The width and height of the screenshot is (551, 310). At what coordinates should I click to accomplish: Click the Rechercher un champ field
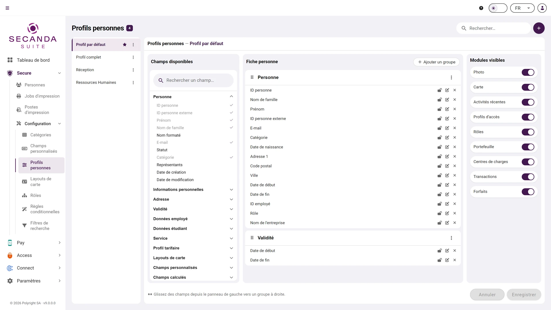pos(193,80)
